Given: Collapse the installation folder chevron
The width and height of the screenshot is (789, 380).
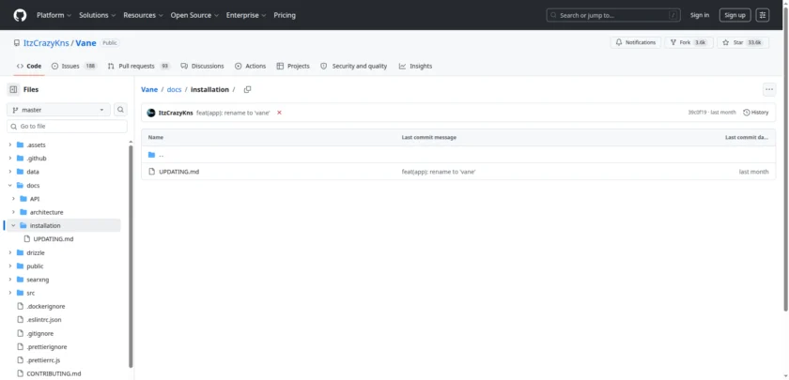Looking at the screenshot, I should [13, 226].
